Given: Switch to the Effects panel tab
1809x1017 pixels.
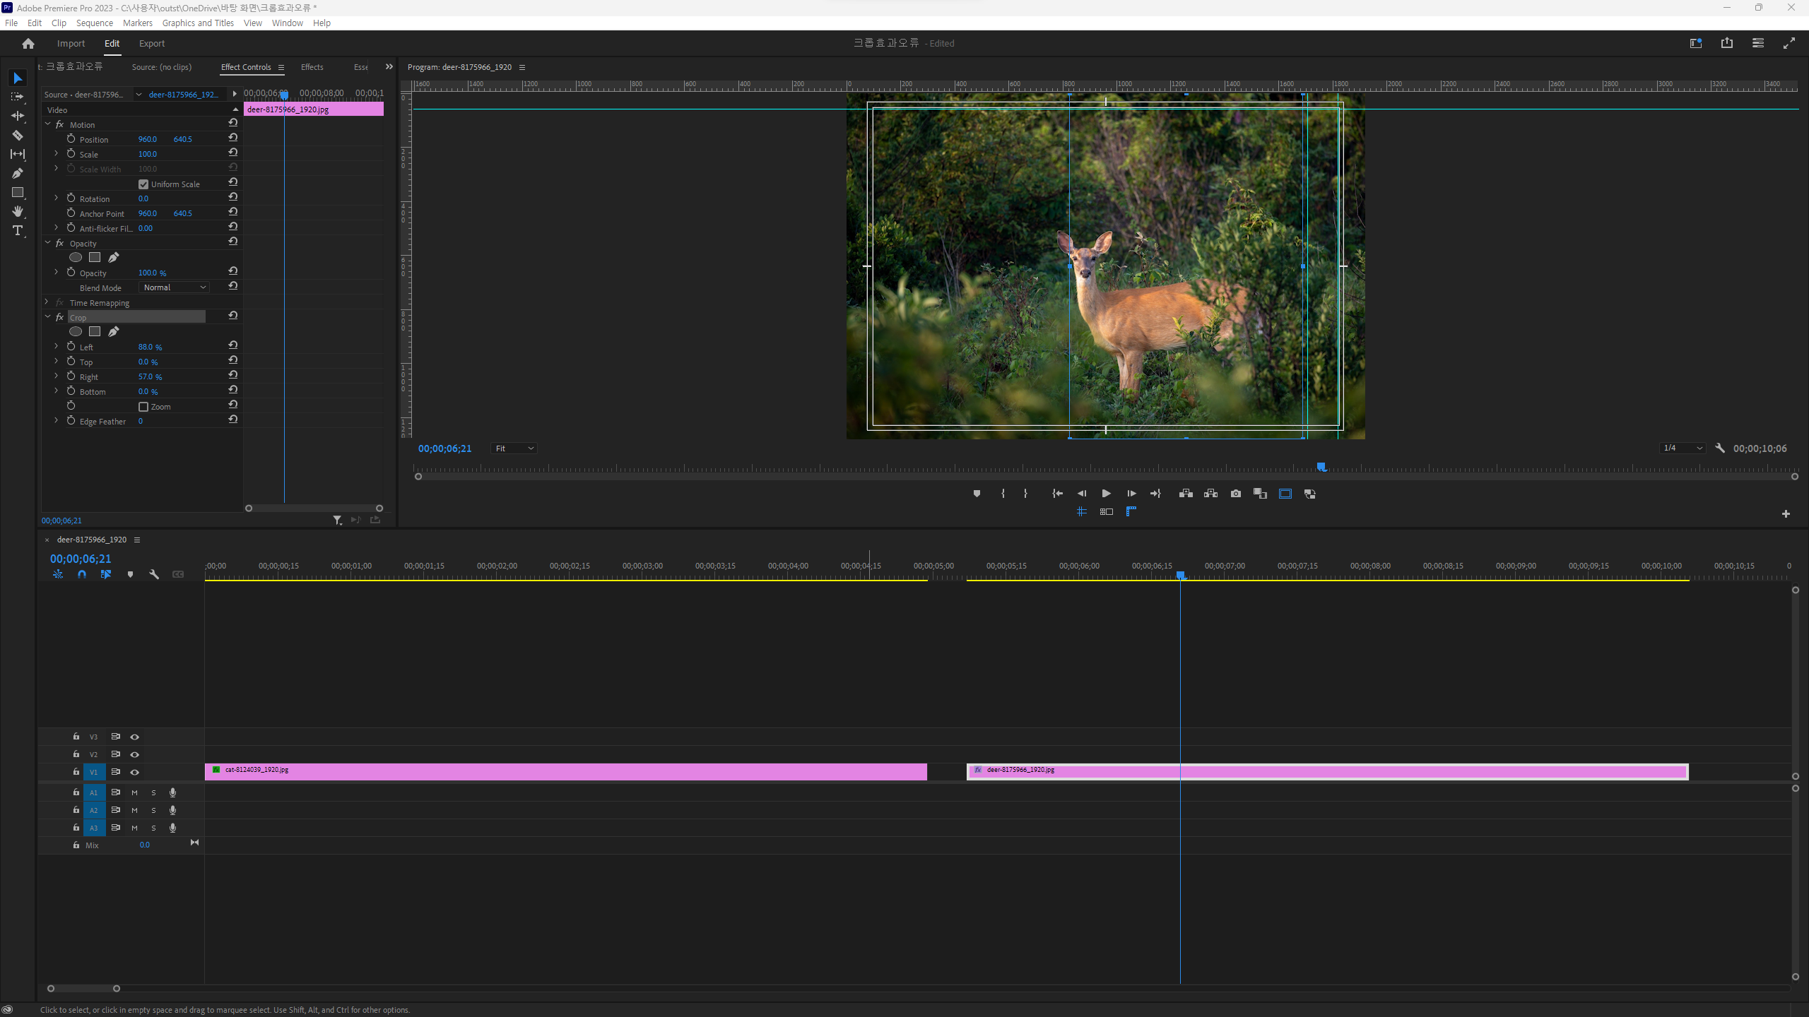Looking at the screenshot, I should point(312,67).
